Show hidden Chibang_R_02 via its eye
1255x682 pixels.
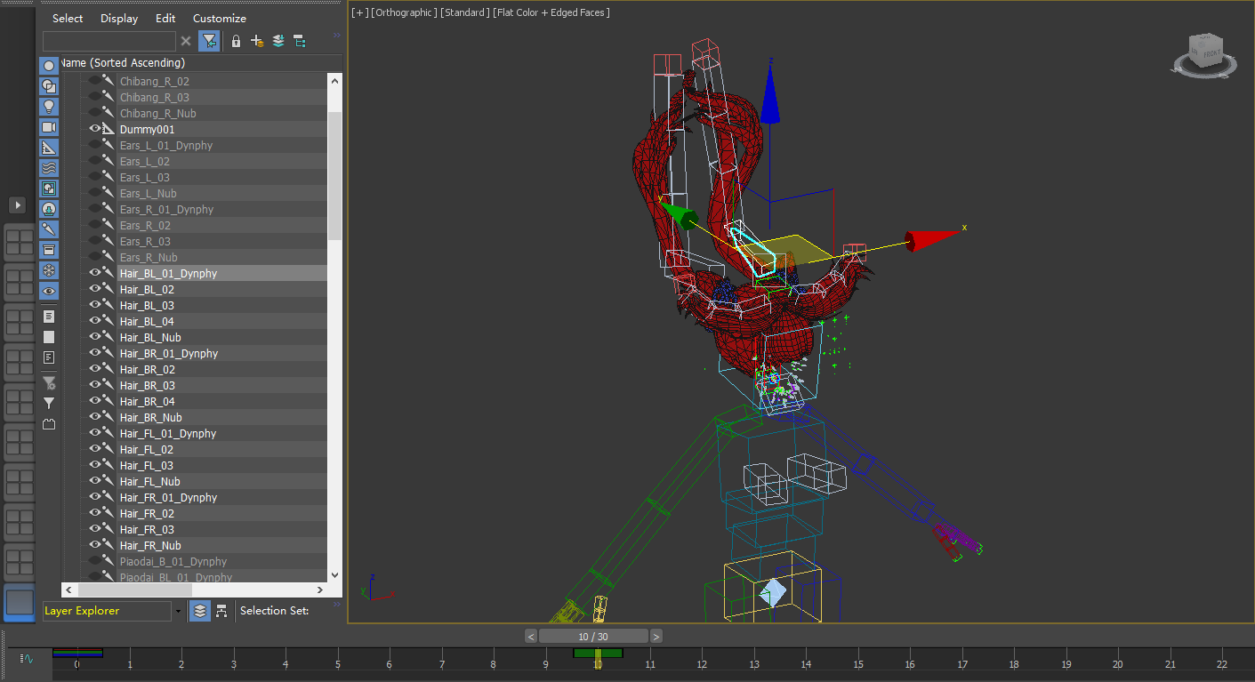[94, 81]
